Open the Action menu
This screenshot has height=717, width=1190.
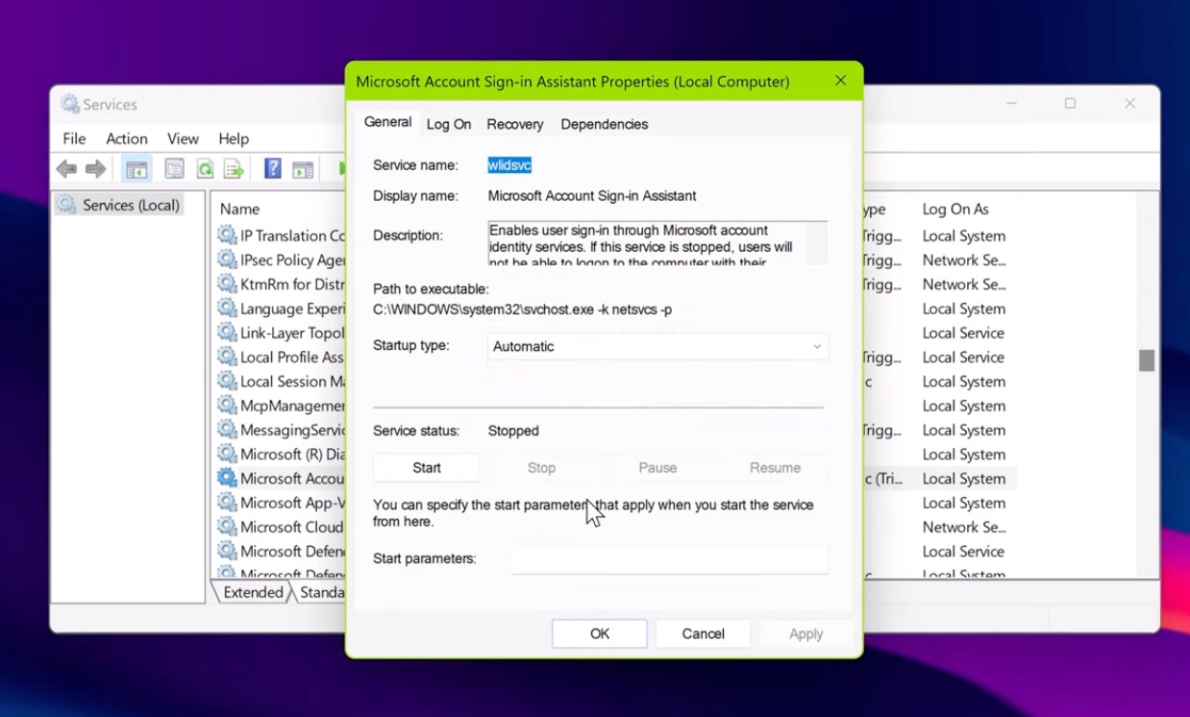tap(126, 138)
